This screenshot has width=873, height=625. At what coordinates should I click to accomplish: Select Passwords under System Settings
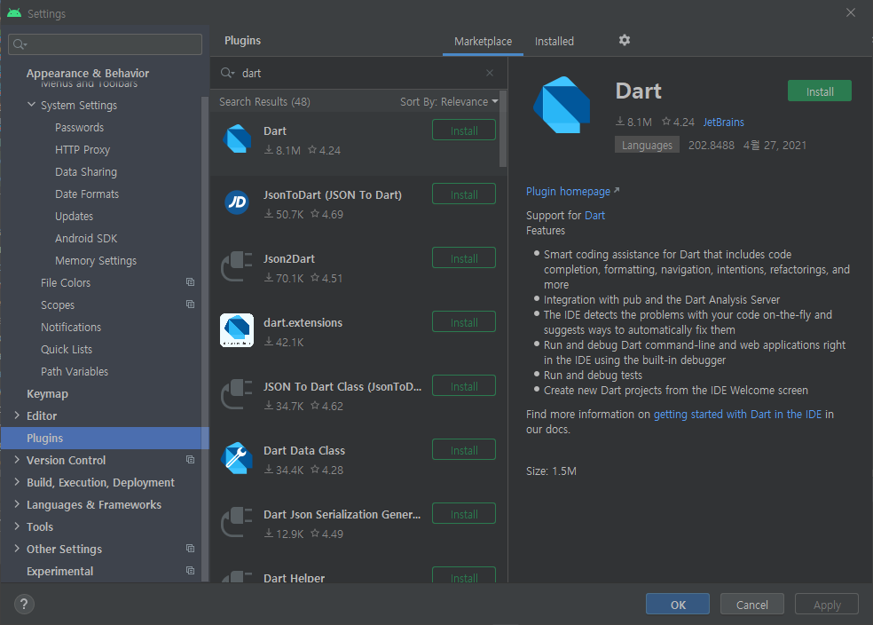(x=79, y=128)
